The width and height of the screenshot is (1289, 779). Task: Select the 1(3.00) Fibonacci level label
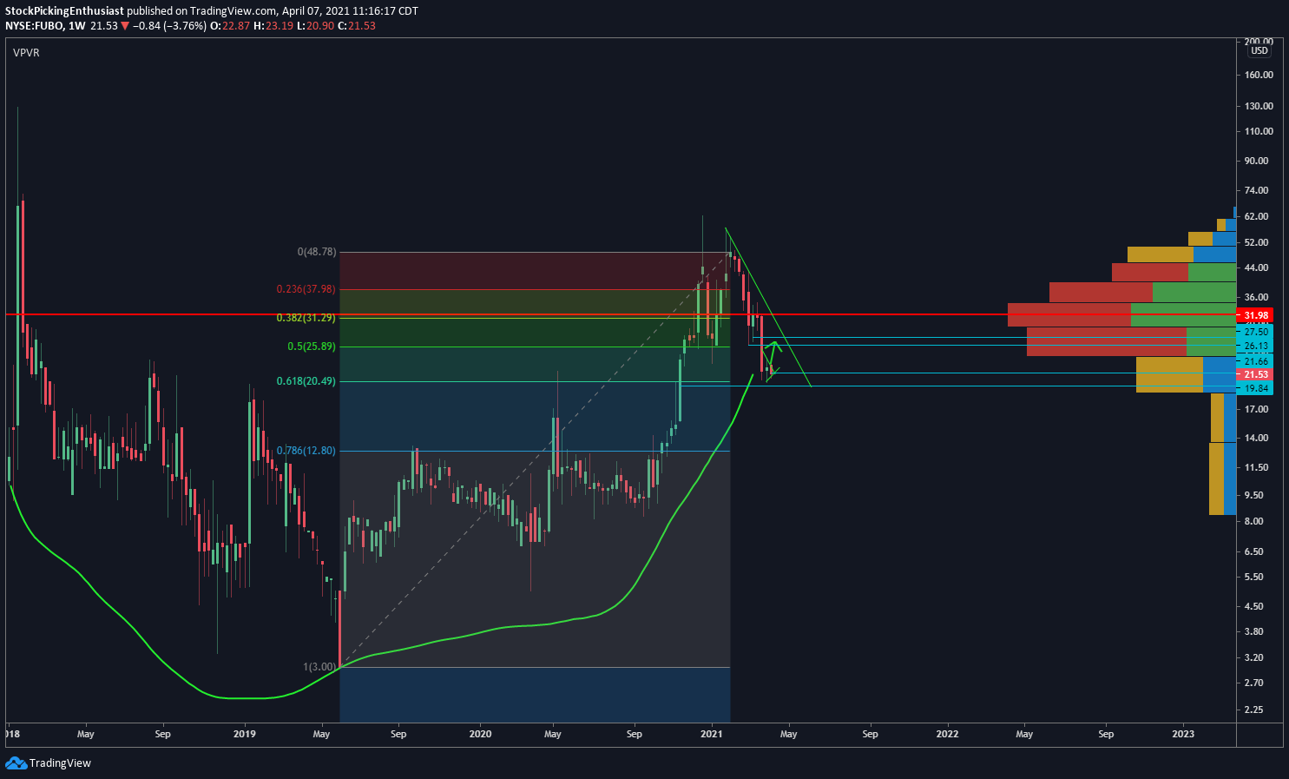click(x=319, y=667)
